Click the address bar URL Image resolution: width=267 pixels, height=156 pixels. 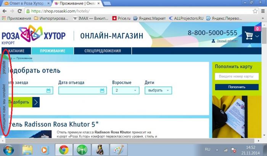pyautogui.click(x=60, y=11)
